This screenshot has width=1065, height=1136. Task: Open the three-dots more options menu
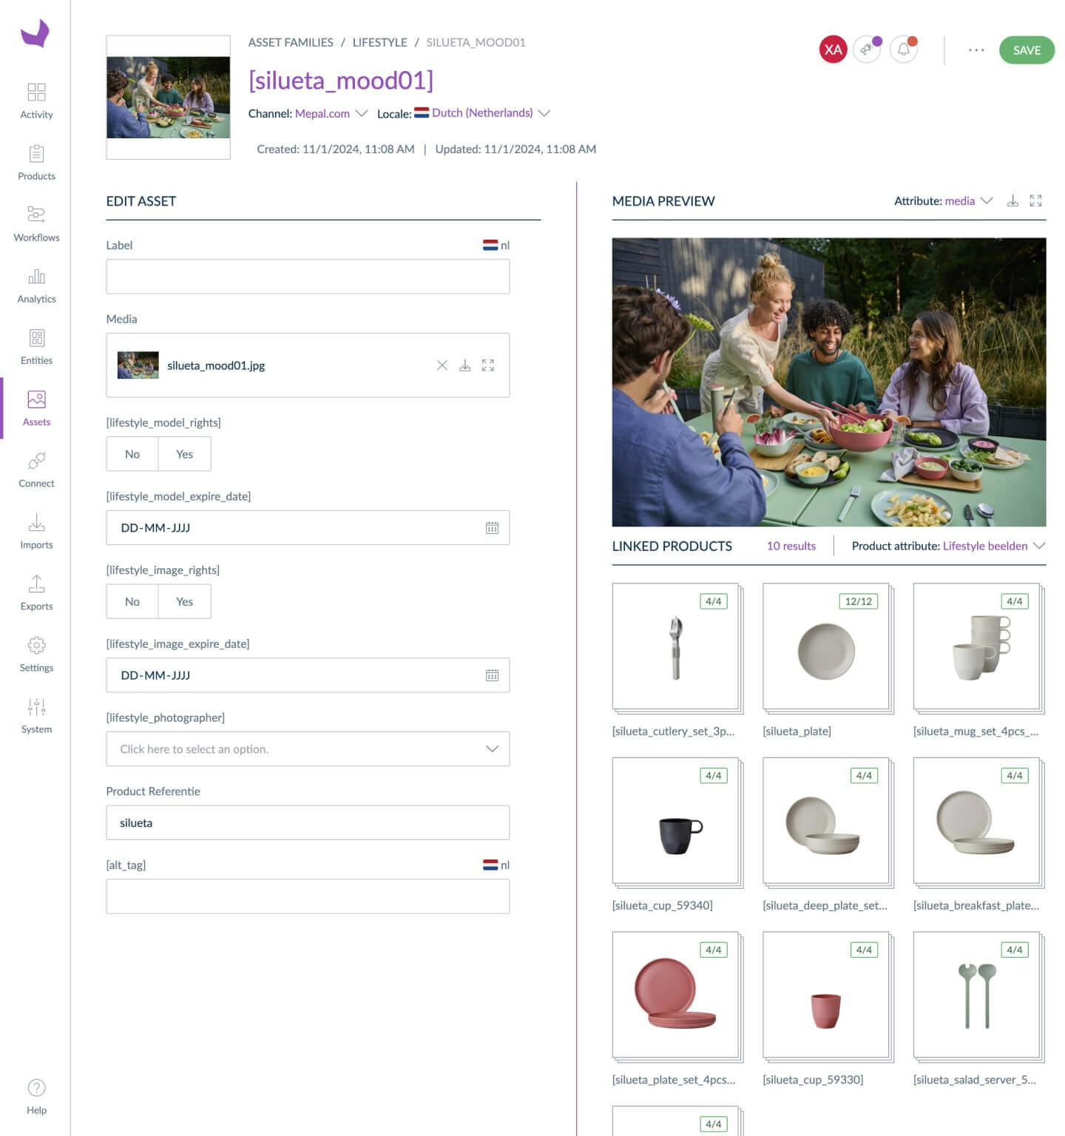[976, 50]
